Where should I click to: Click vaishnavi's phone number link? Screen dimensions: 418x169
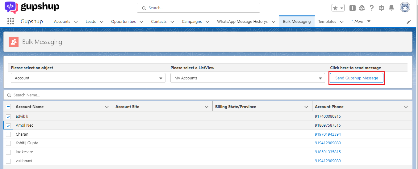[x=328, y=161]
